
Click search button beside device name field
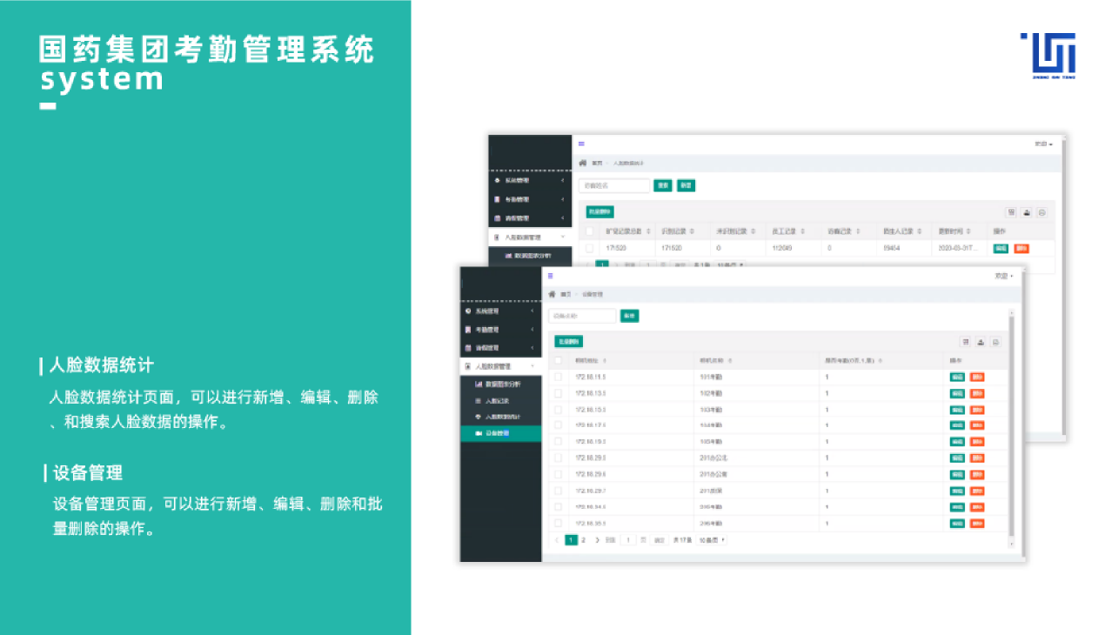coord(629,316)
